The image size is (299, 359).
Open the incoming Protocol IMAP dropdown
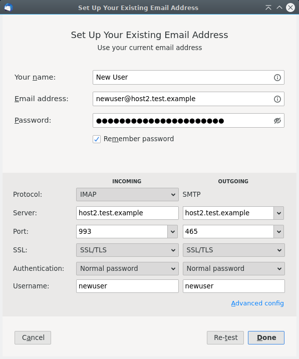[127, 195]
